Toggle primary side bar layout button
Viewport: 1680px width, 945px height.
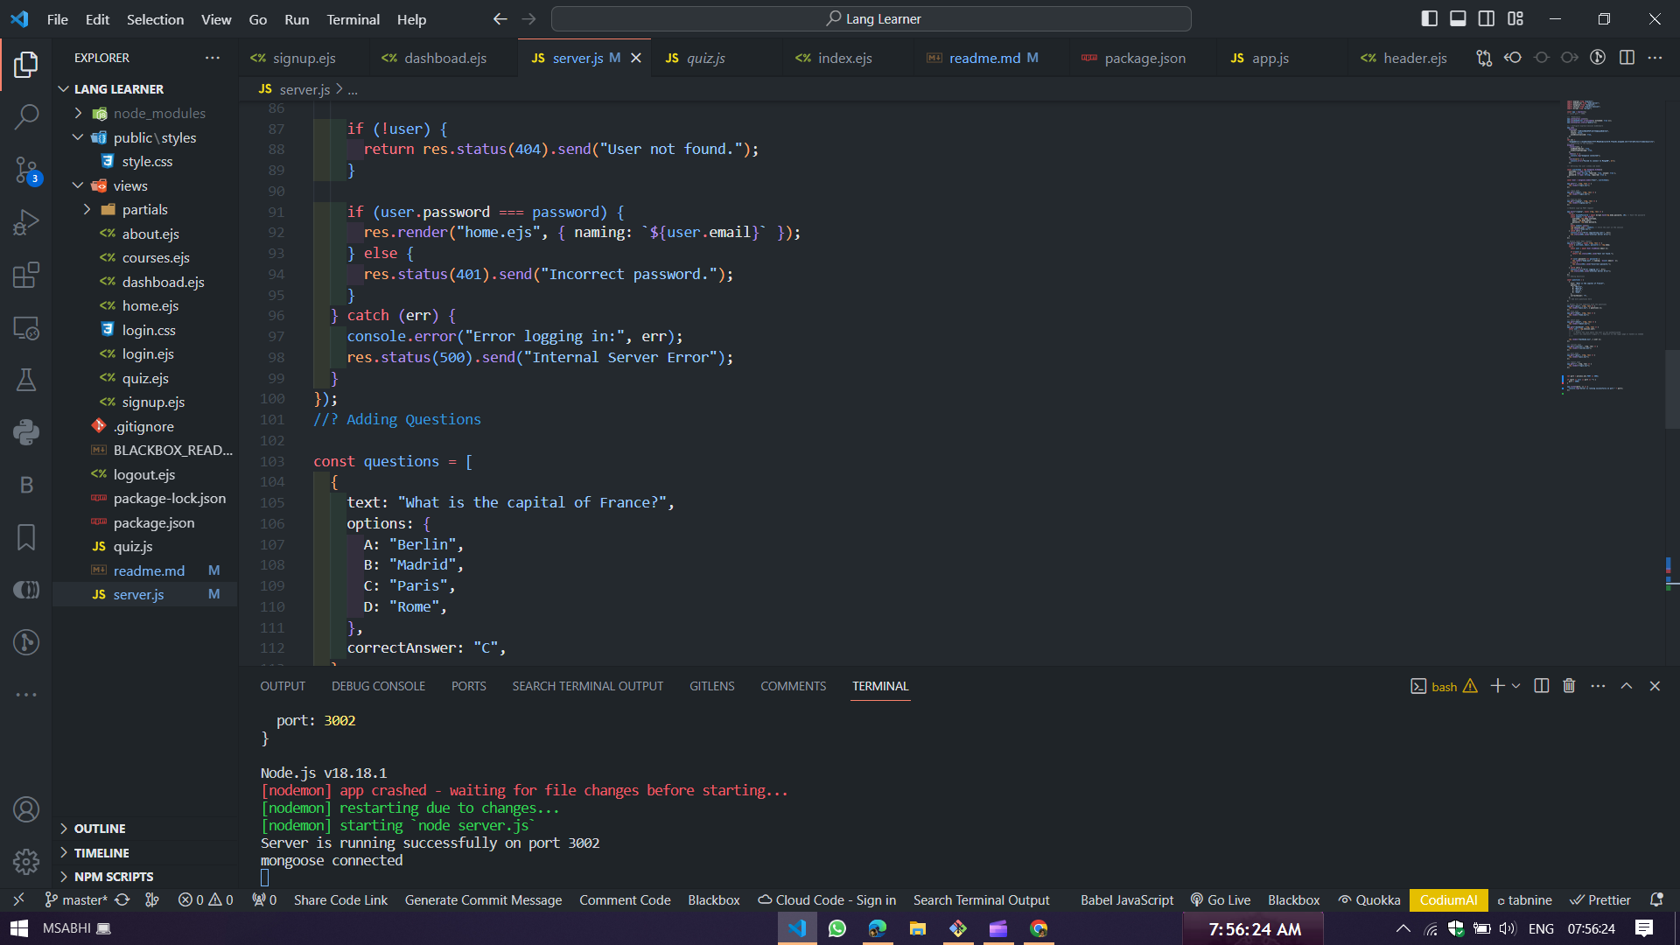1430,18
